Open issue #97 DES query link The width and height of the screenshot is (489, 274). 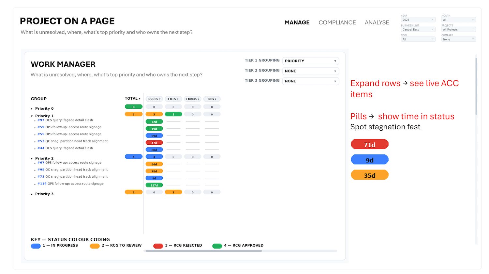[x=40, y=120]
